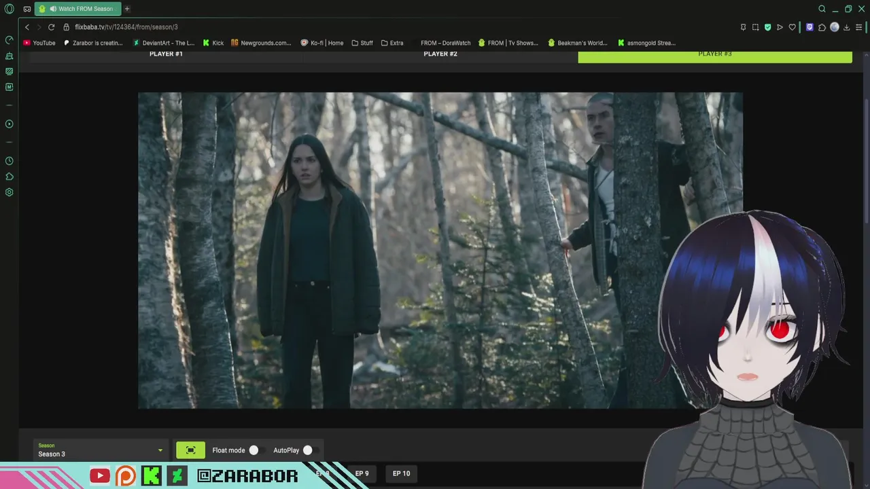The width and height of the screenshot is (870, 489).
Task: Open GX Cleaner broom in sidebar
Action: pos(10,56)
